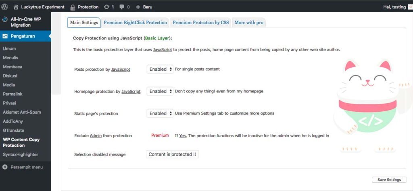The width and height of the screenshot is (413, 191).
Task: Open Akismet Anti-Spam settings
Action: (22, 112)
